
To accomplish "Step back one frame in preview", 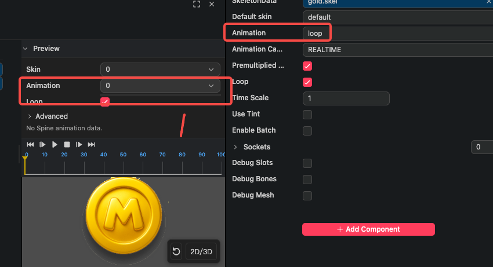I will [42, 144].
